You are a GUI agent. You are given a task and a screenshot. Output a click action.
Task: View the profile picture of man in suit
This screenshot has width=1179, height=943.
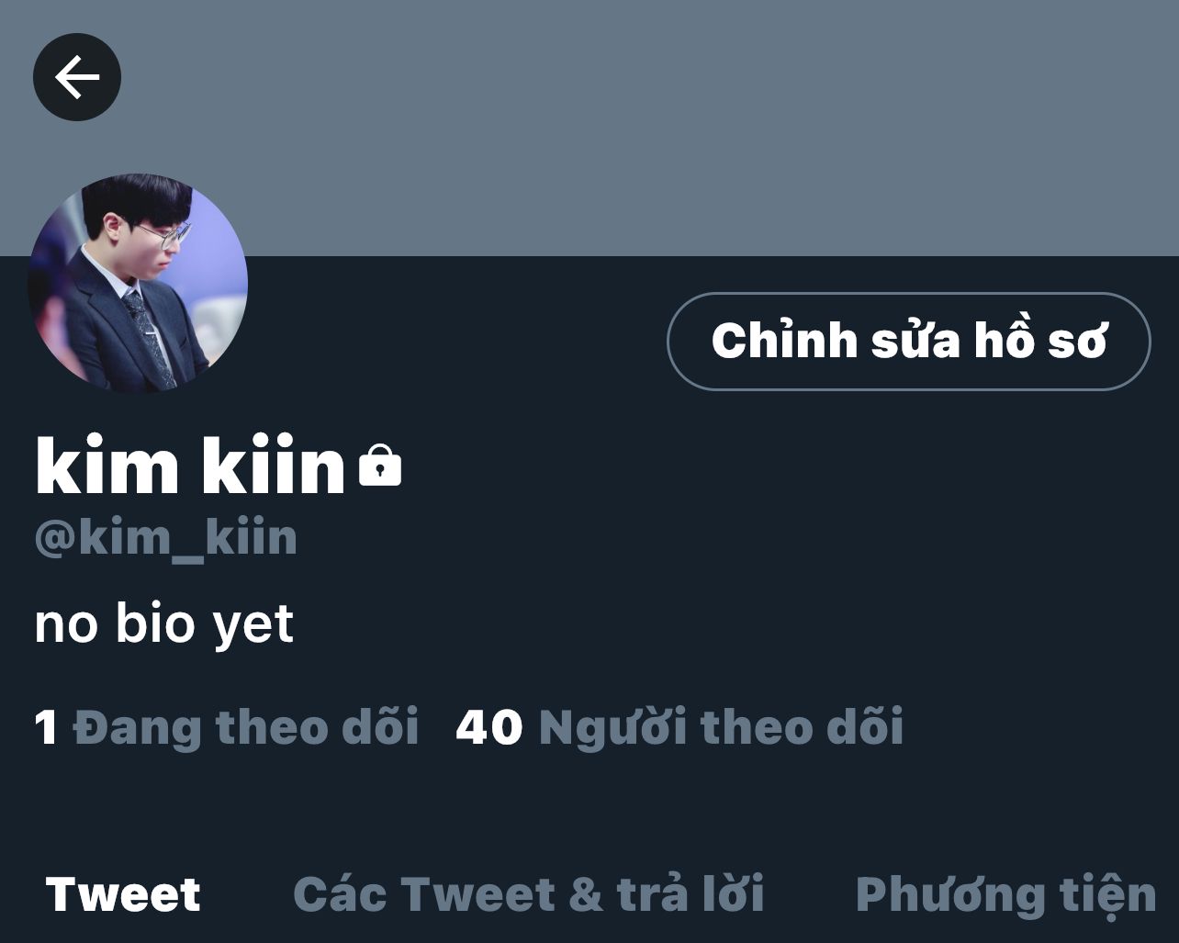tap(138, 283)
